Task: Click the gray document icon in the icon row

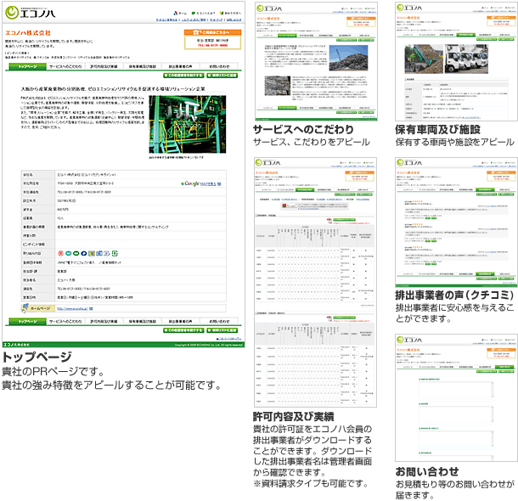Action: click(106, 253)
